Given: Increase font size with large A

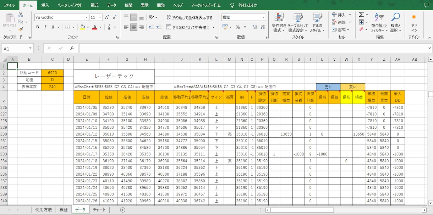Looking at the screenshot, I should (107, 17).
